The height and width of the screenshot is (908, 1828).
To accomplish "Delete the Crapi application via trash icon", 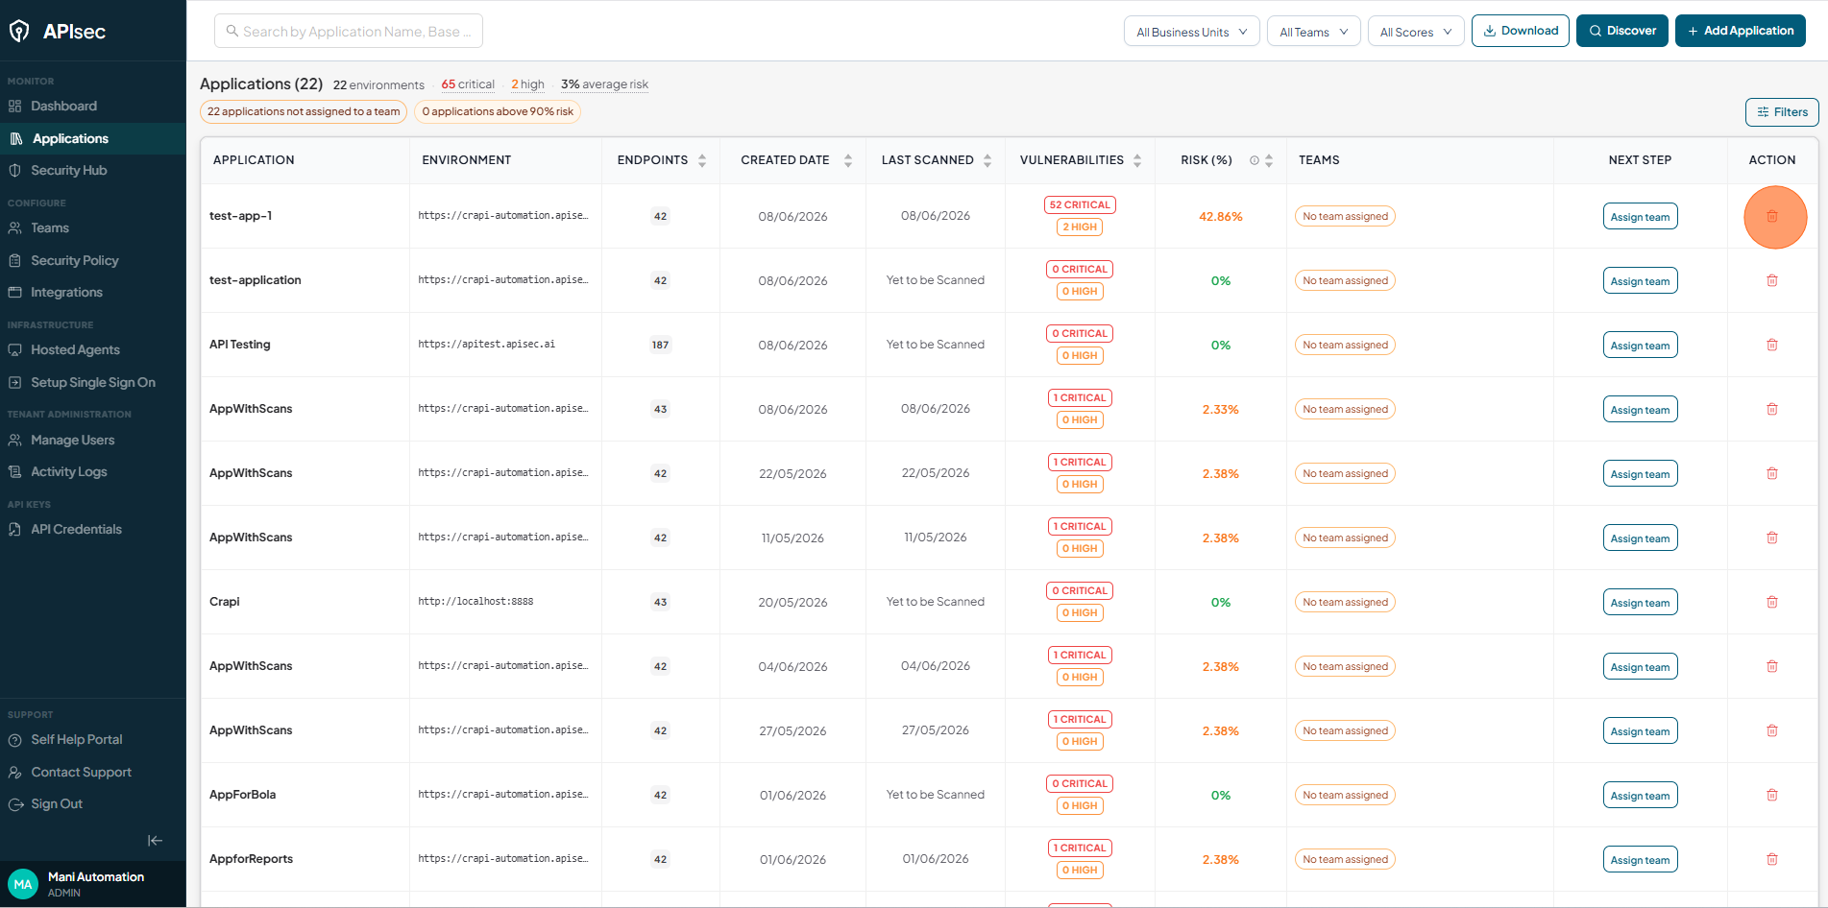I will (x=1772, y=602).
